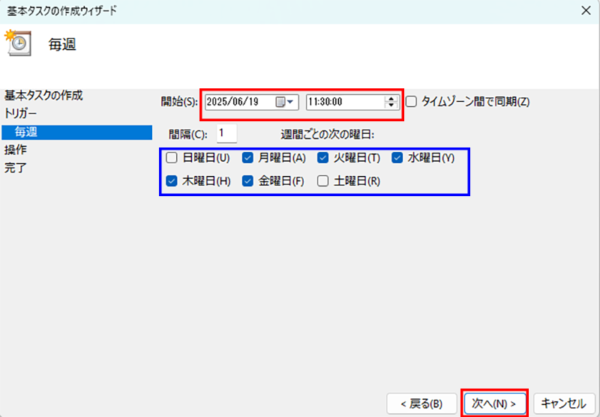Uncheck the 月曜日(A) checkbox
This screenshot has width=600, height=417.
coord(247,158)
